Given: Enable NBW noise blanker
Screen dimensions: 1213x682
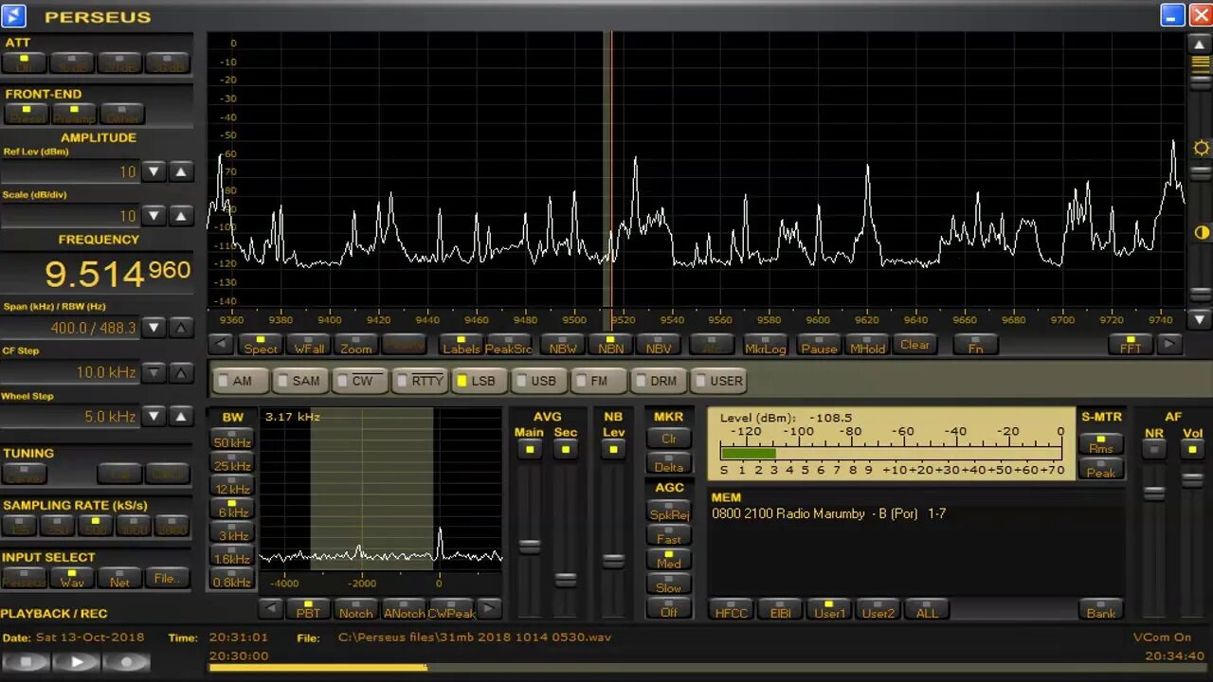Looking at the screenshot, I should click(x=563, y=345).
